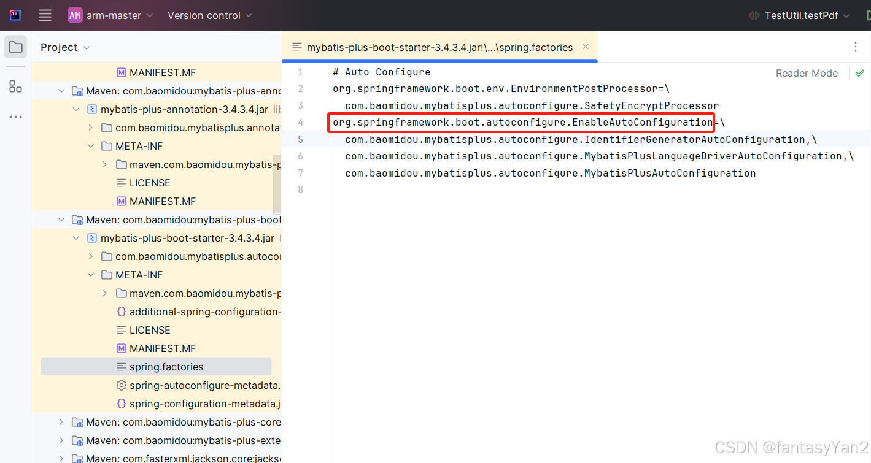Click the file icon on spring.factories tab
This screenshot has height=463, width=871.
pyautogui.click(x=297, y=47)
